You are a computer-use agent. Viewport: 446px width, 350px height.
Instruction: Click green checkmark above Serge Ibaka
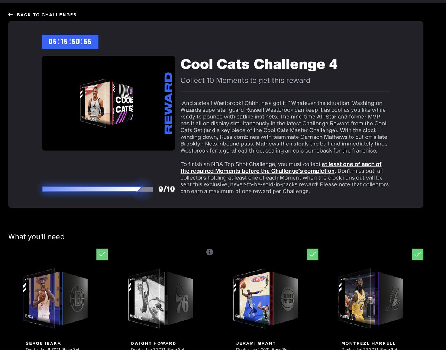tap(102, 254)
